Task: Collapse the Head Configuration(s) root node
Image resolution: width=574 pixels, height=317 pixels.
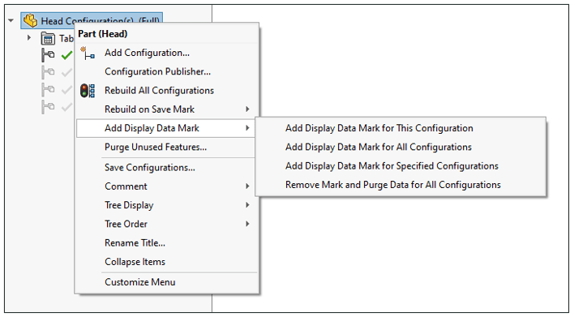Action: pyautogui.click(x=11, y=20)
